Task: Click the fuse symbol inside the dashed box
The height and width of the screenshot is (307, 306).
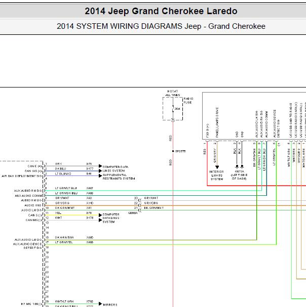Action: tap(173, 109)
